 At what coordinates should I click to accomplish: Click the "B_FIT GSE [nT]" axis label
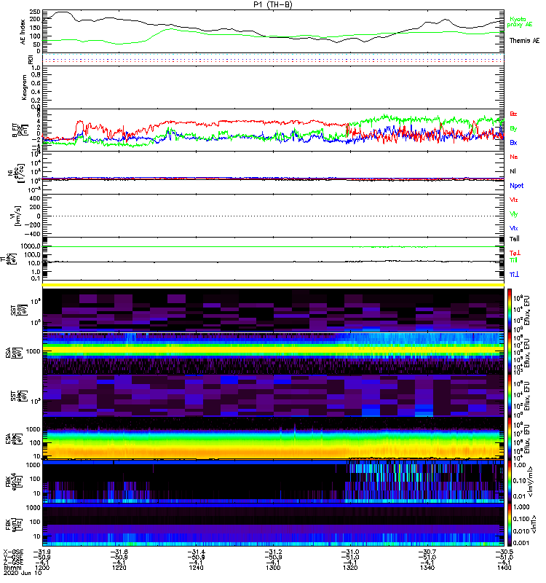pyautogui.click(x=20, y=130)
